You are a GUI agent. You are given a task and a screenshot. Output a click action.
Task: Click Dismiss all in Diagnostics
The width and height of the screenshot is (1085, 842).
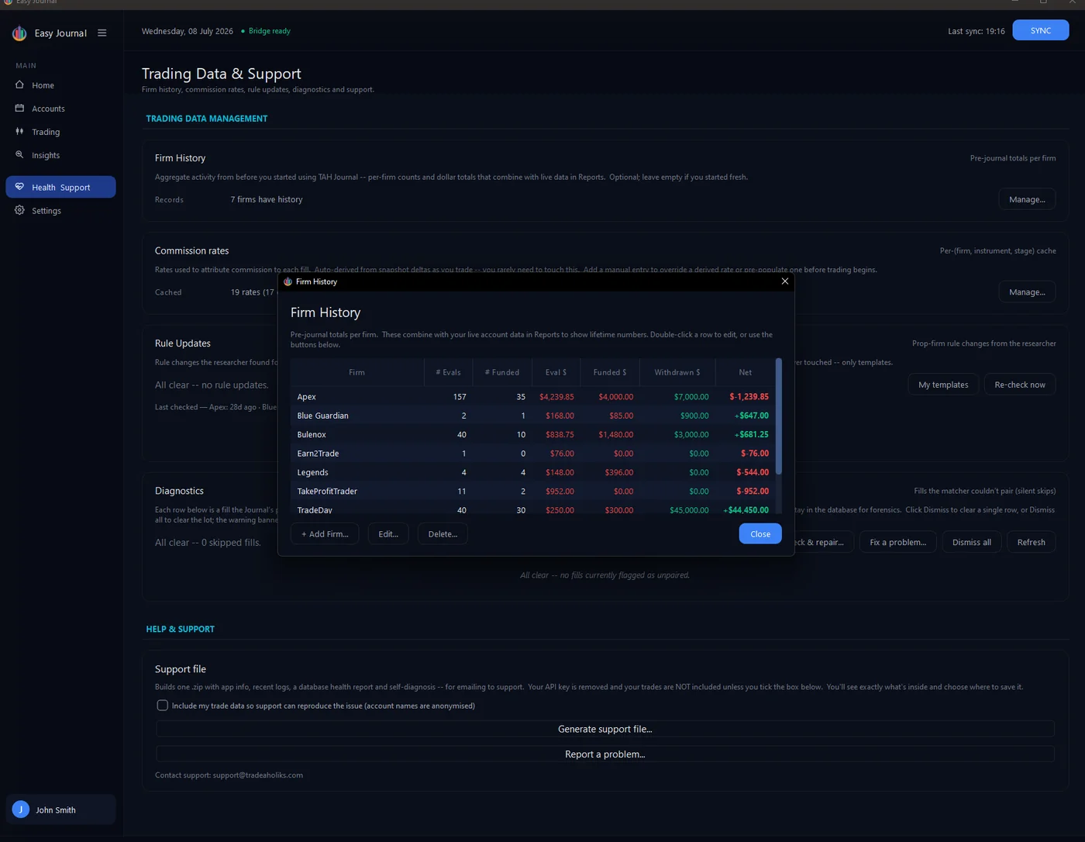(971, 542)
